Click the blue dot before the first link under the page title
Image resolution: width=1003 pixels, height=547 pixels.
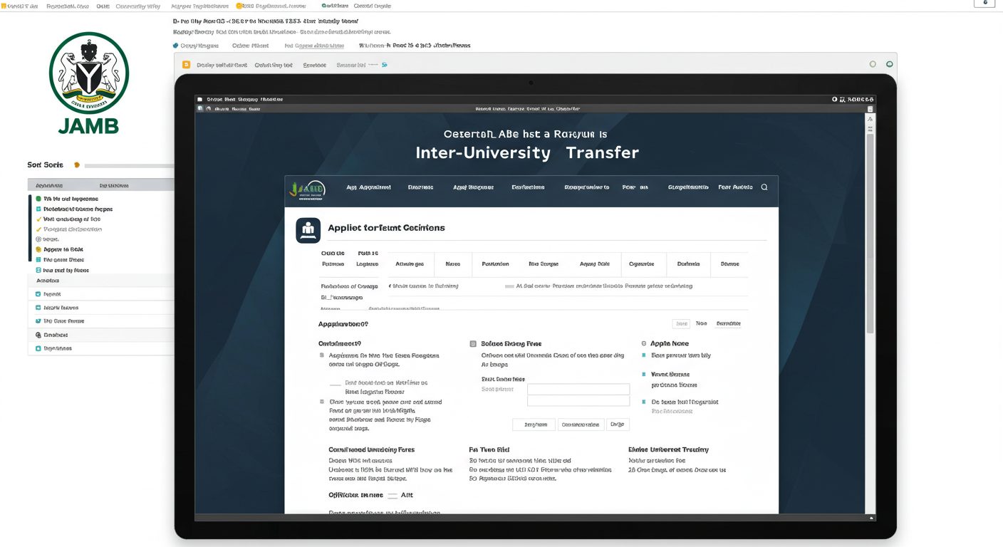click(x=176, y=46)
